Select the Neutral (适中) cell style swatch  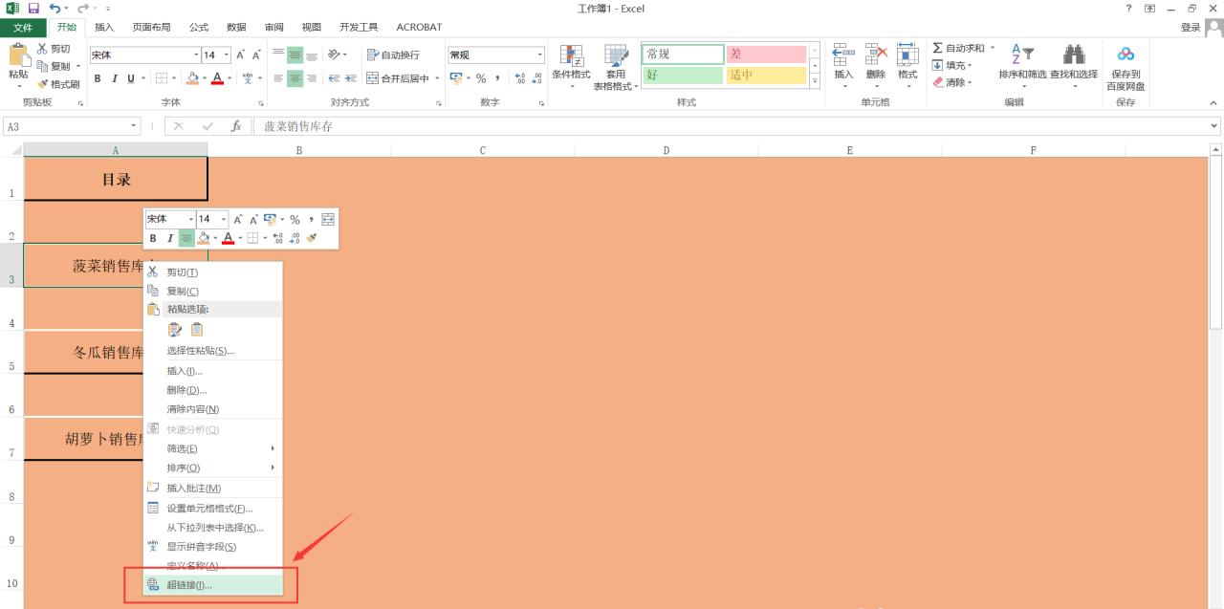[766, 76]
